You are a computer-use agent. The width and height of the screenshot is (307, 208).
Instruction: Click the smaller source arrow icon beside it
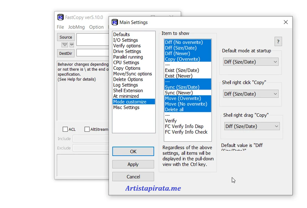point(71,44)
